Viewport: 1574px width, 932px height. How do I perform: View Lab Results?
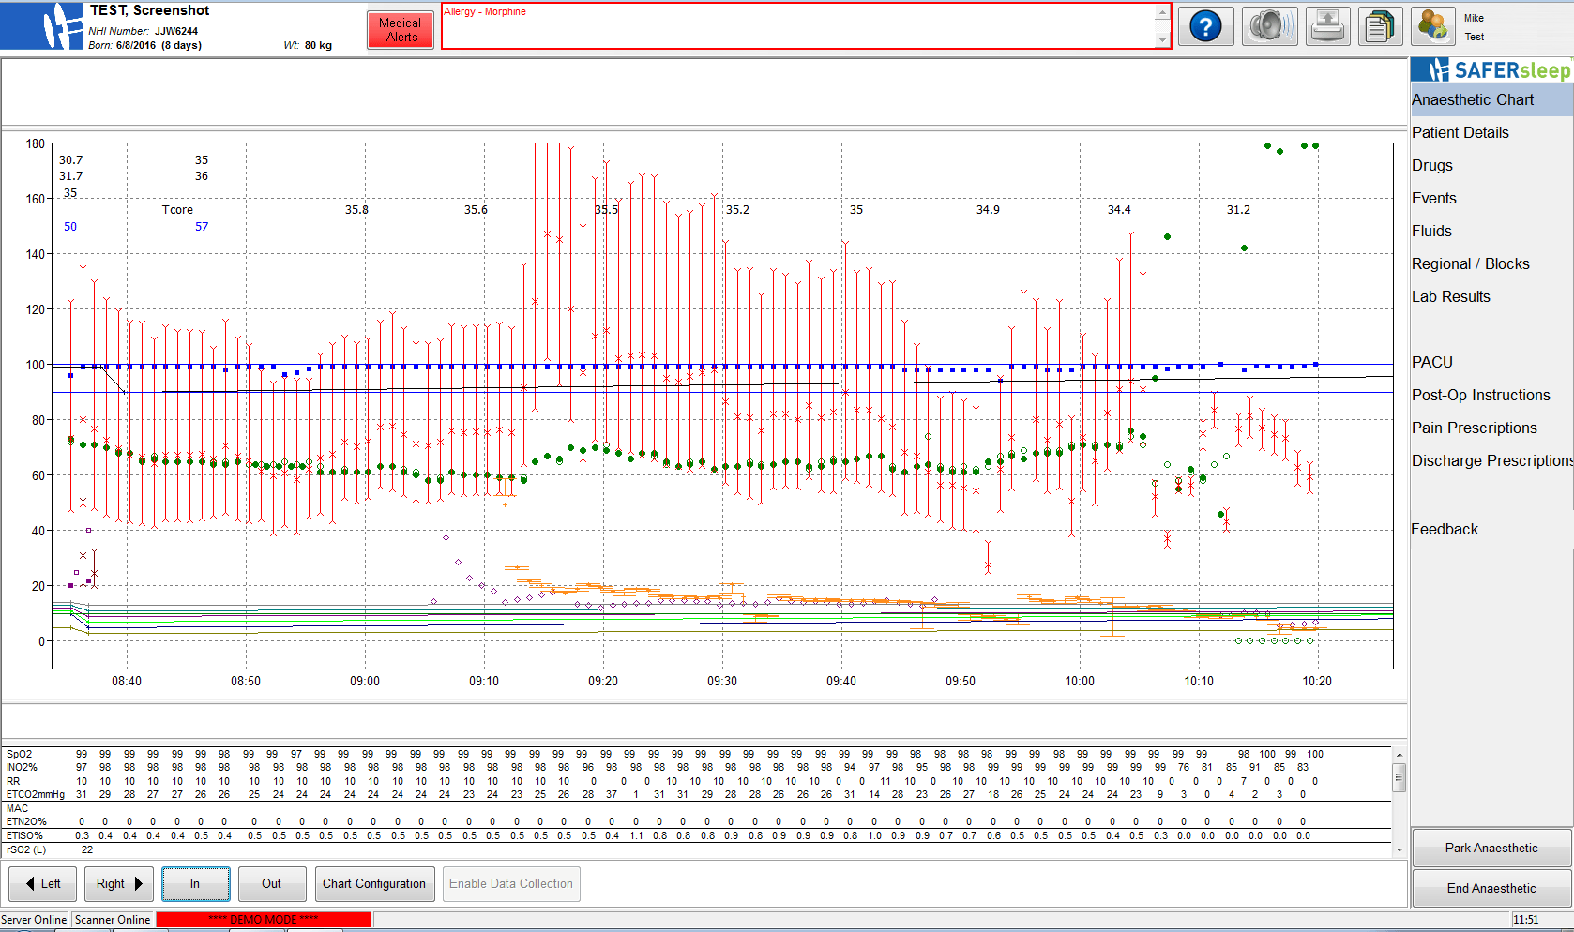(x=1451, y=297)
